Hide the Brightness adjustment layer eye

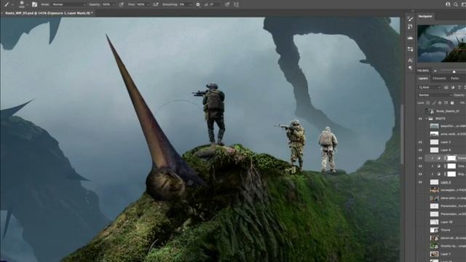click(x=420, y=174)
